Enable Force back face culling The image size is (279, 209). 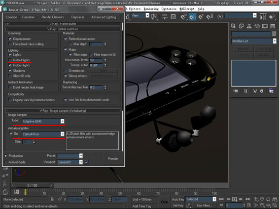(10, 44)
